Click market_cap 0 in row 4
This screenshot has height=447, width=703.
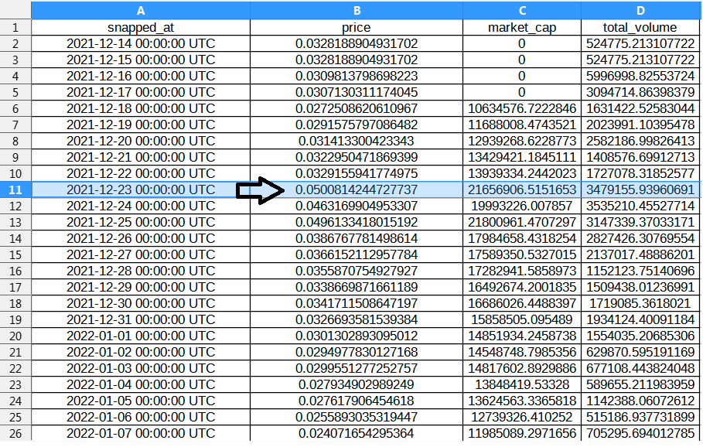point(522,76)
